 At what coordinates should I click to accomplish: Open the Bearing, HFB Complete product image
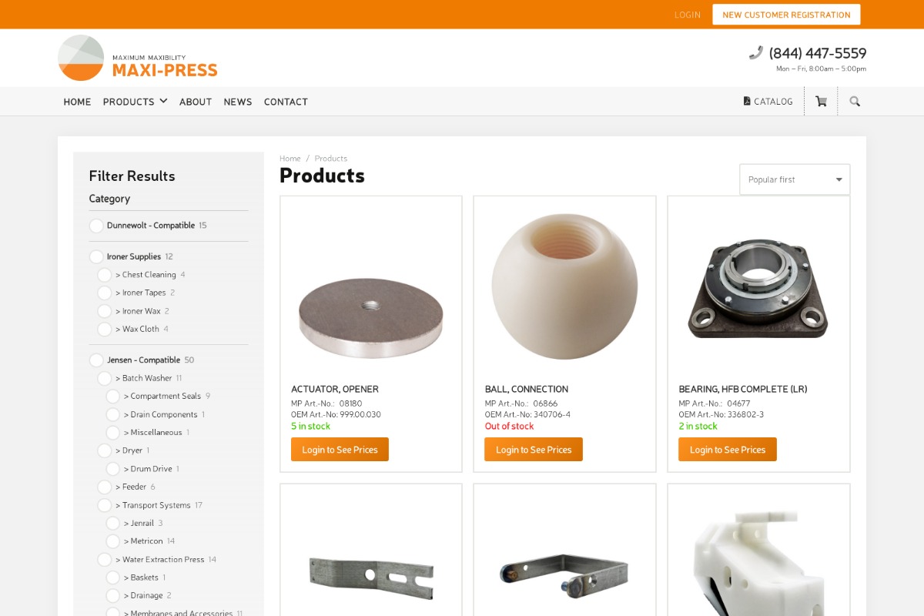coord(758,286)
